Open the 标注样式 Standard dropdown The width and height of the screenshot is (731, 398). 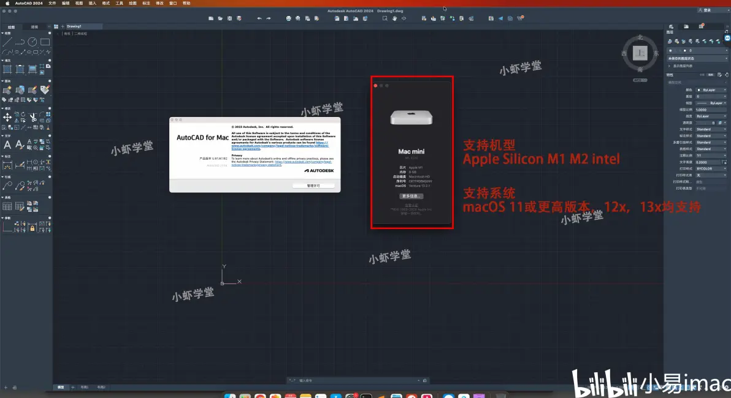[x=711, y=135]
